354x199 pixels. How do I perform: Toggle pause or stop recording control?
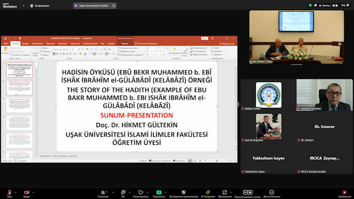click(248, 193)
